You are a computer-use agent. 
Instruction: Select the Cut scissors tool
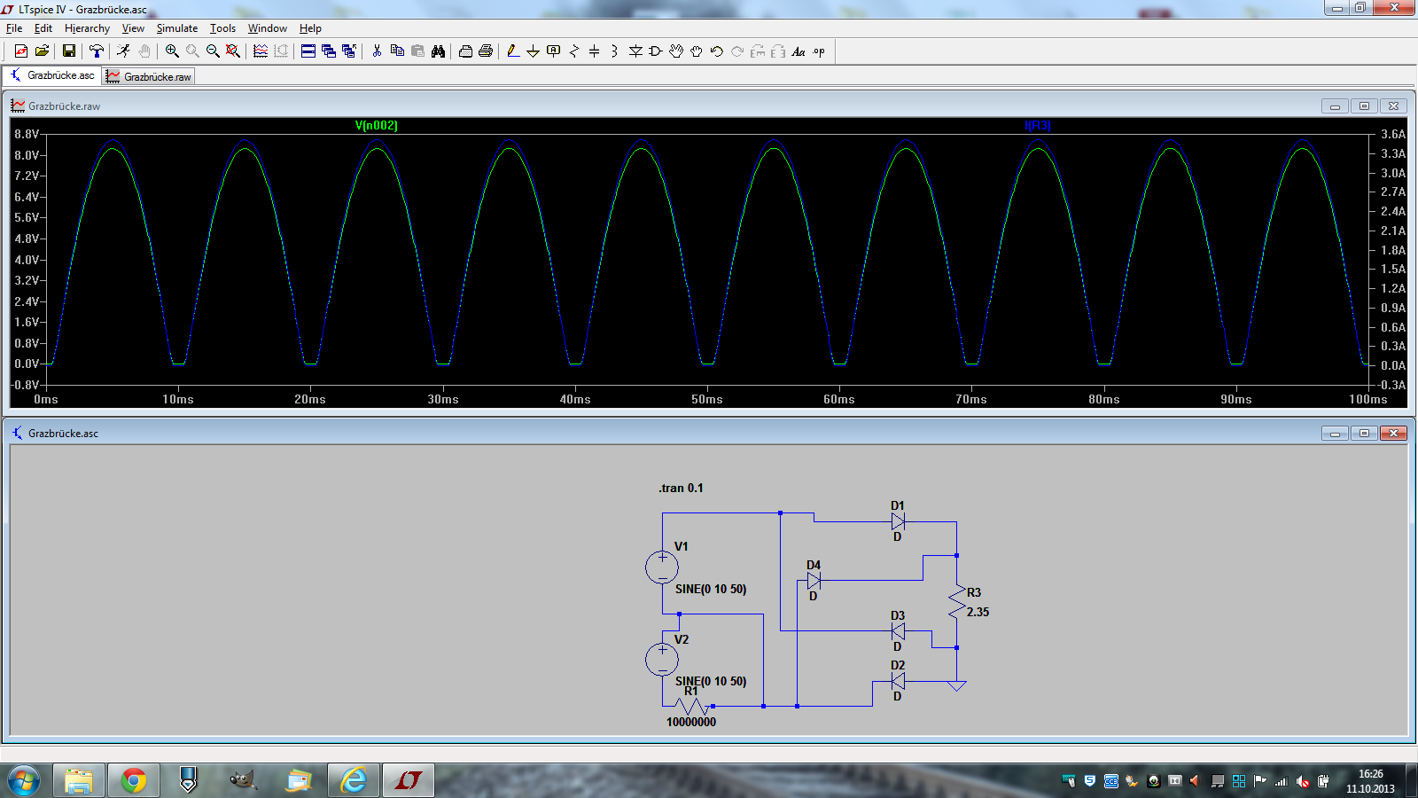click(x=377, y=51)
